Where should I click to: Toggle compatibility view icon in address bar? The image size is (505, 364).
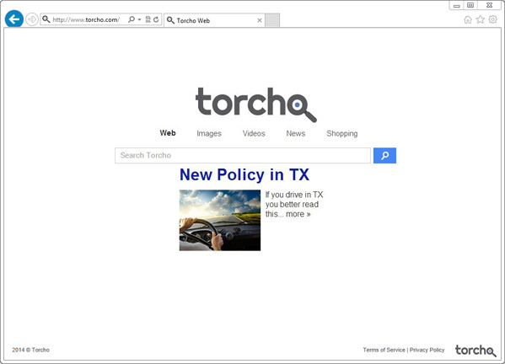coord(148,19)
